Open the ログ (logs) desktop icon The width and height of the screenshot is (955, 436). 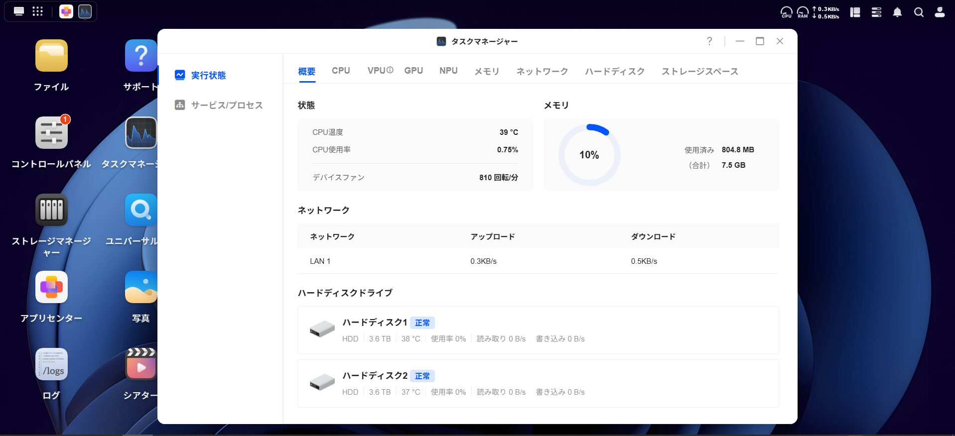51,364
